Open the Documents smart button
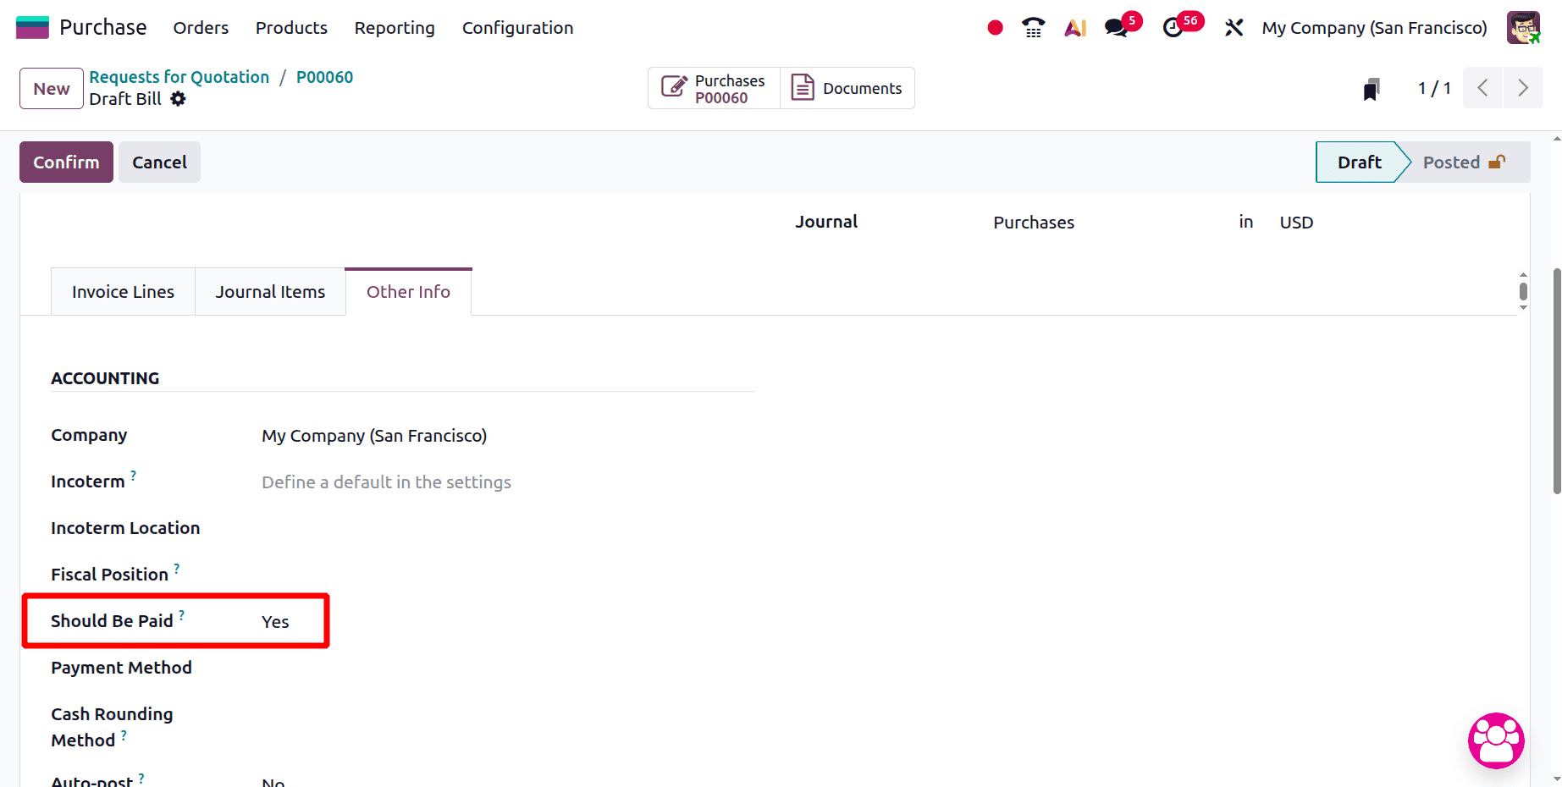This screenshot has height=787, width=1562. (x=847, y=87)
